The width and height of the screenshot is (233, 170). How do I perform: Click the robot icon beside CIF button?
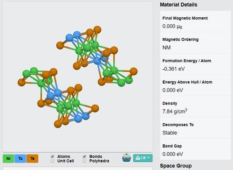tap(127, 158)
